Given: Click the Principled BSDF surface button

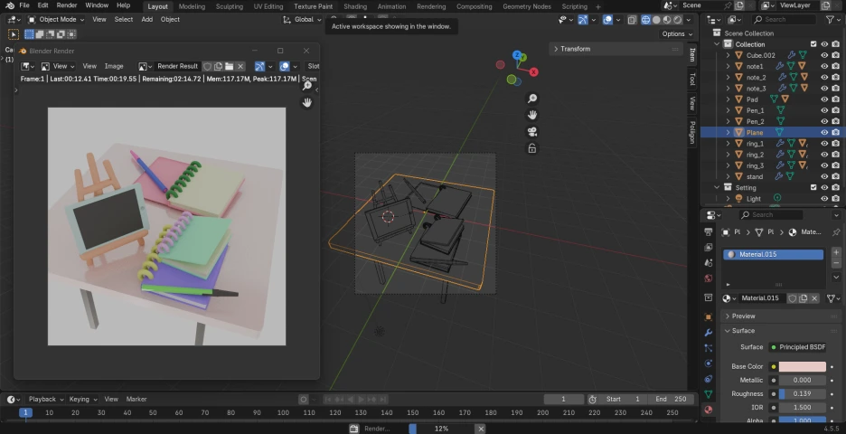Looking at the screenshot, I should click(x=800, y=347).
